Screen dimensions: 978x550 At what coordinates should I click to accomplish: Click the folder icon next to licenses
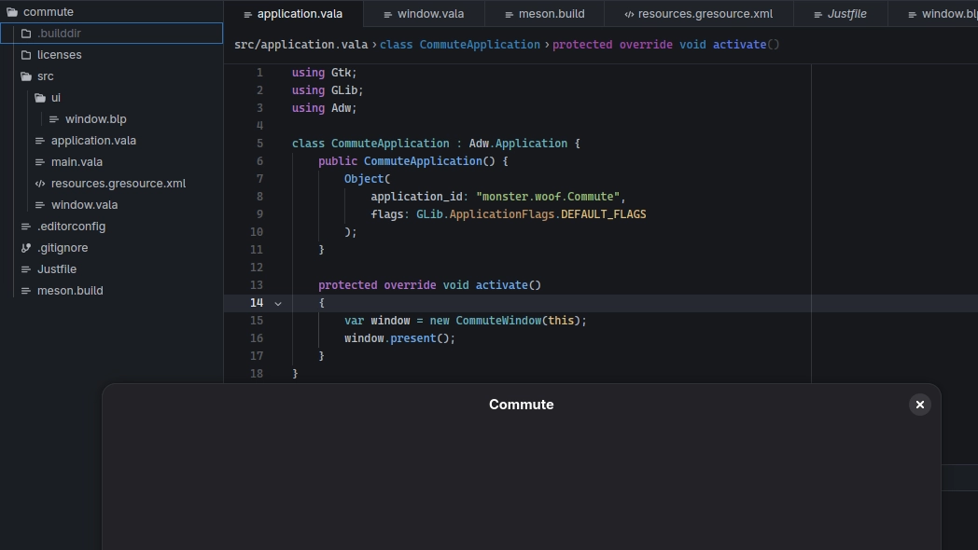[26, 55]
